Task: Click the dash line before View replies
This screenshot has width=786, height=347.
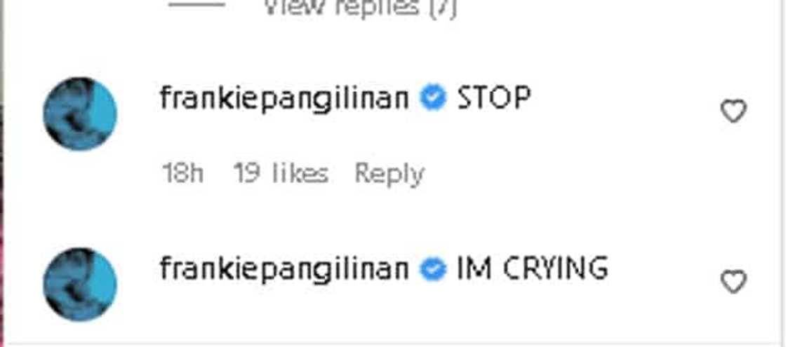Action: click(x=196, y=4)
